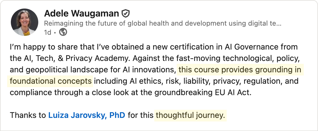Image resolution: width=318 pixels, height=131 pixels.
Task: Click "Thanks to" in the closing line
Action: [x=28, y=116]
